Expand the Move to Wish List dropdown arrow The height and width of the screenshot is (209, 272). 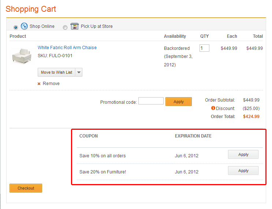point(79,72)
